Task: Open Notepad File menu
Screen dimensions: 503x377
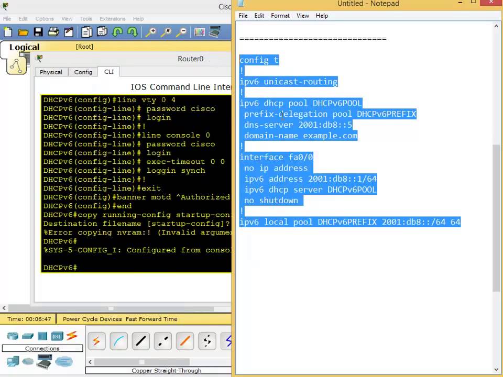Action: tap(243, 16)
